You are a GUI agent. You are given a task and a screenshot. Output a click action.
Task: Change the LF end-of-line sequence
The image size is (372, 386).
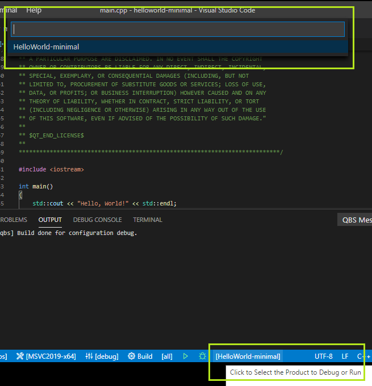click(x=345, y=356)
